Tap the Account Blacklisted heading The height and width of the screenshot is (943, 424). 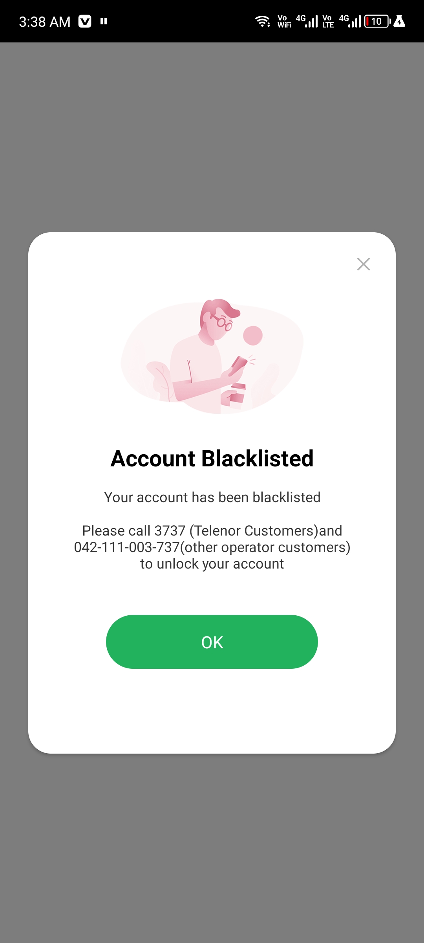(x=212, y=459)
